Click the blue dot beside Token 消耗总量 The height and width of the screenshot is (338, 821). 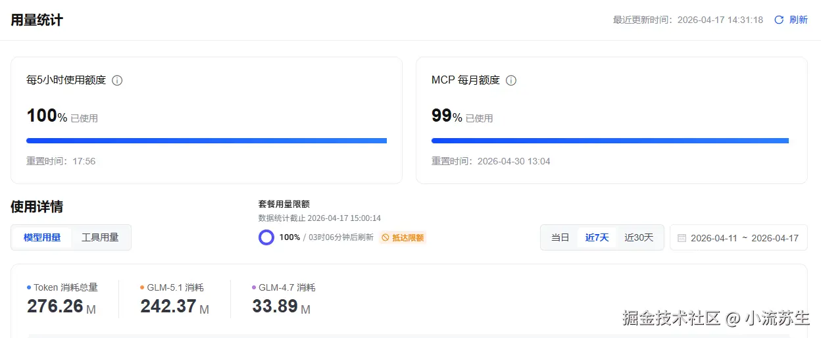[29, 287]
